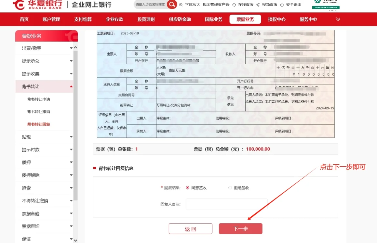This screenshot has height=243, width=377.
Task: Expand the 追索 menu arrow
Action: click(71, 188)
